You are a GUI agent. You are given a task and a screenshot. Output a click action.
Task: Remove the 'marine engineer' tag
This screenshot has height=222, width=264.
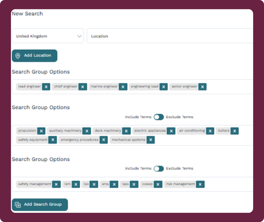tap(123, 87)
